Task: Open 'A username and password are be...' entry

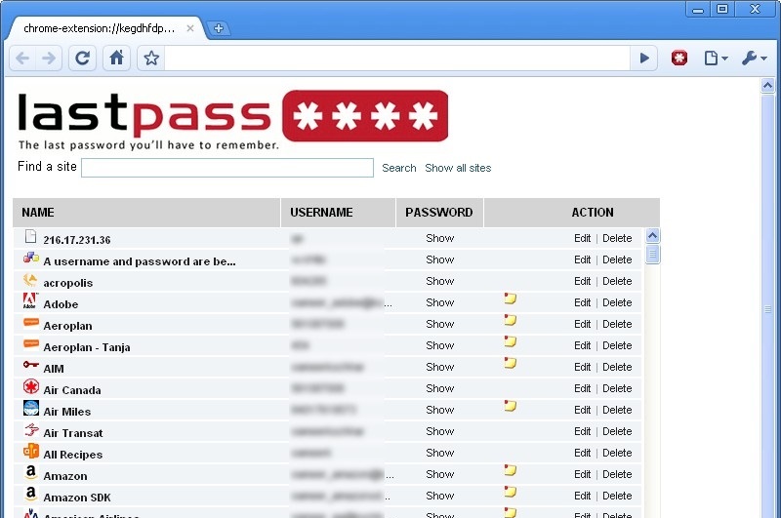Action: (140, 261)
